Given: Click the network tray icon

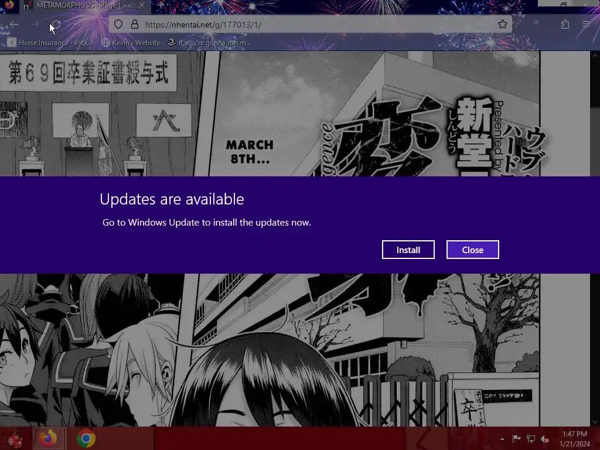Looking at the screenshot, I should pyautogui.click(x=531, y=439).
